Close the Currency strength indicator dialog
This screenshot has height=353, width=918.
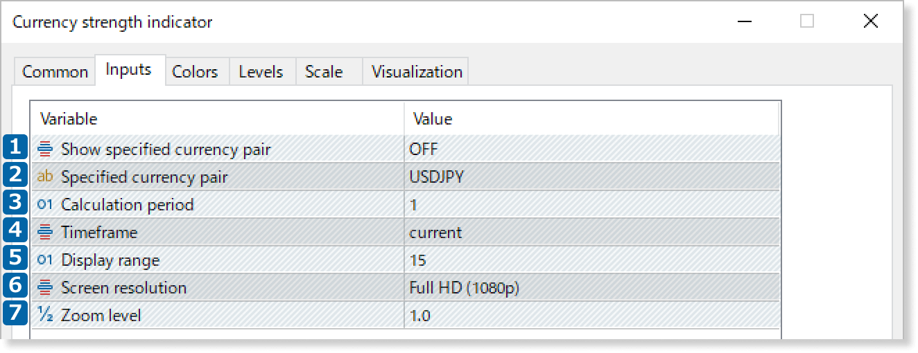pos(871,21)
